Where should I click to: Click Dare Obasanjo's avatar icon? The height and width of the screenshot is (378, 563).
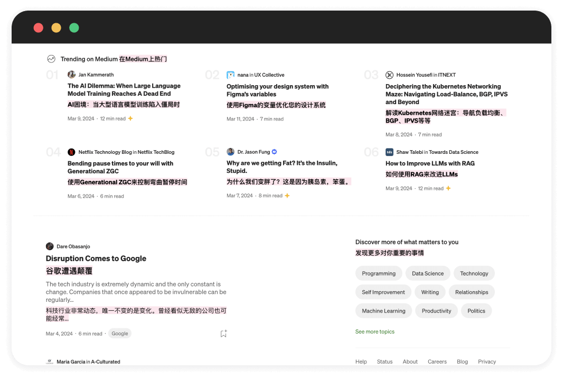(50, 246)
